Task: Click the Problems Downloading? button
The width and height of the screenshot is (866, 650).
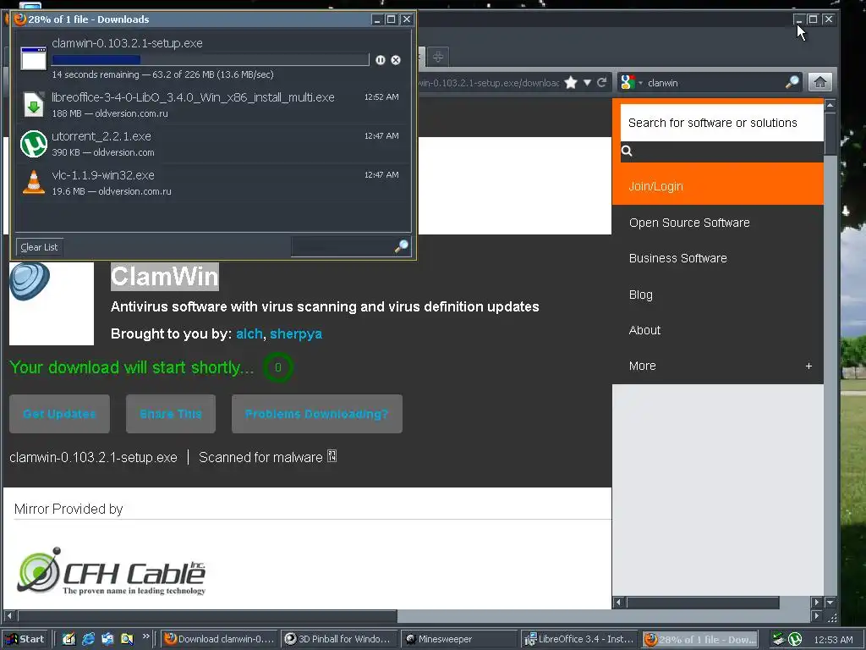Action: (x=316, y=414)
